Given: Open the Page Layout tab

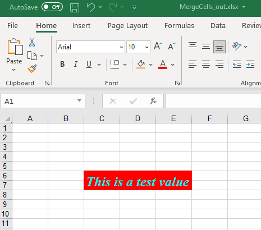Looking at the screenshot, I should tap(127, 26).
